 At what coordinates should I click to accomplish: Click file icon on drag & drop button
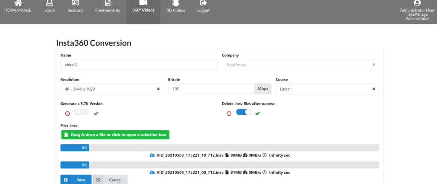(66, 135)
